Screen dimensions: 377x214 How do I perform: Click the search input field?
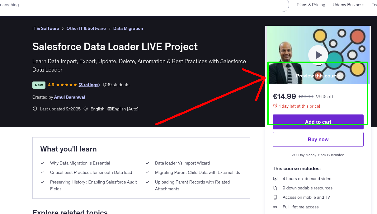140,5
